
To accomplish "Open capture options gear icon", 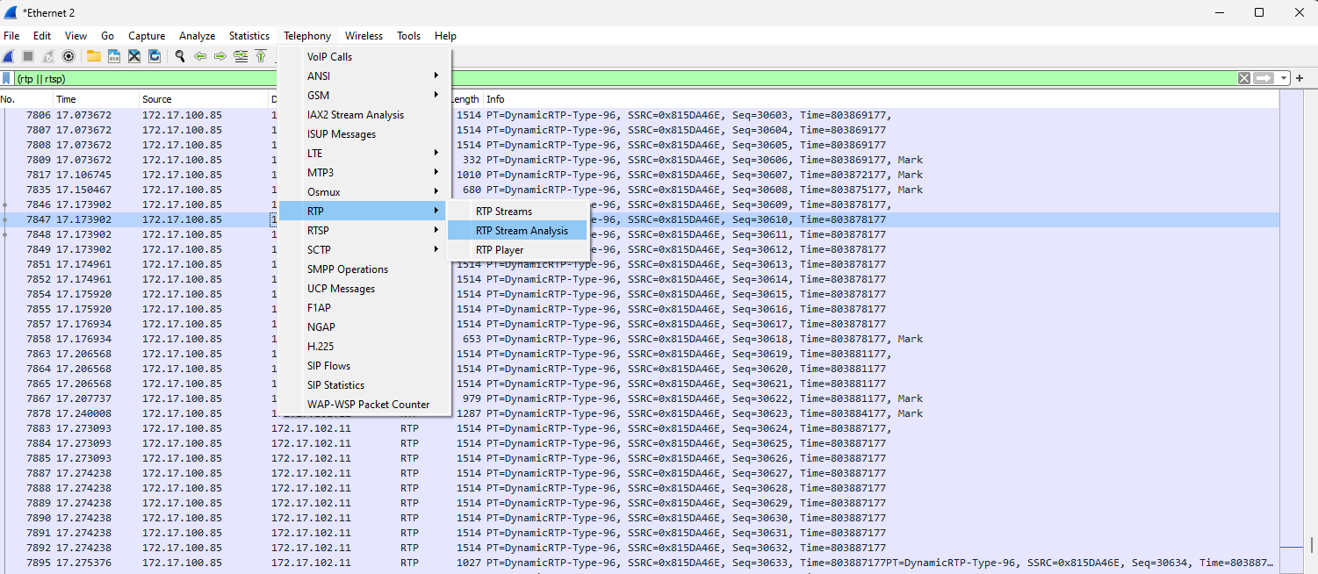I will pos(68,56).
